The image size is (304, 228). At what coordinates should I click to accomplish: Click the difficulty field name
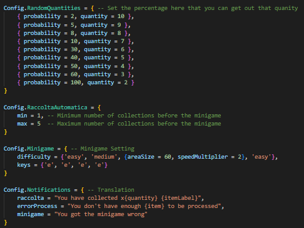[x=34, y=157]
